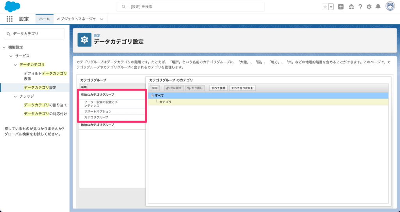Image resolution: width=400 pixels, height=212 pixels.
Task: Click the 新規 category group button
Action: [x=84, y=87]
